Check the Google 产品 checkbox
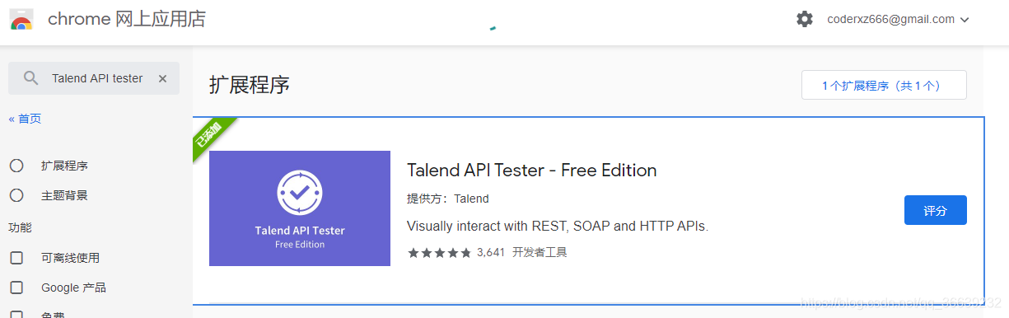Viewport: 1009px width, 318px height. point(16,288)
